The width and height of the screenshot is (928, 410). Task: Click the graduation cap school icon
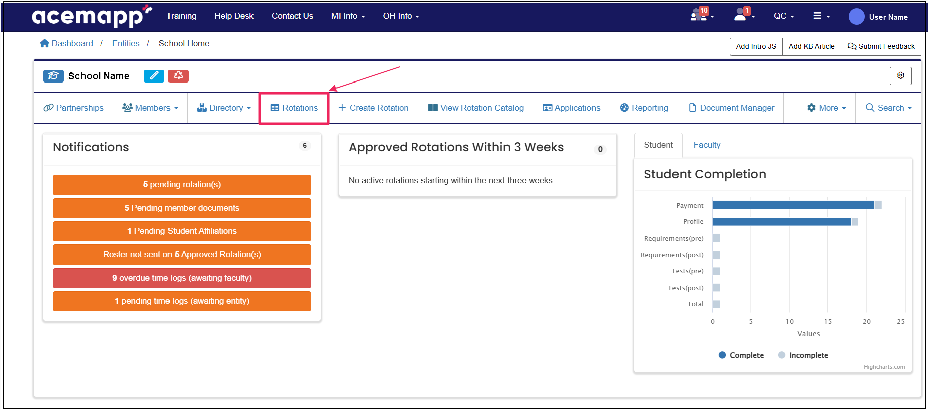coord(53,76)
